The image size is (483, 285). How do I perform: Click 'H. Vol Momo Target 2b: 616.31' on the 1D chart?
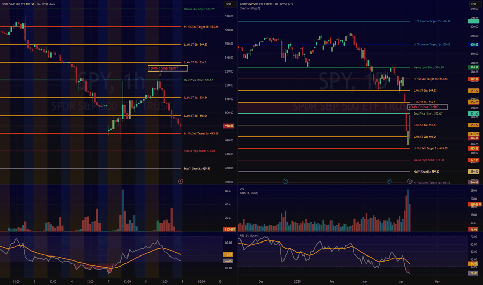(432, 21)
